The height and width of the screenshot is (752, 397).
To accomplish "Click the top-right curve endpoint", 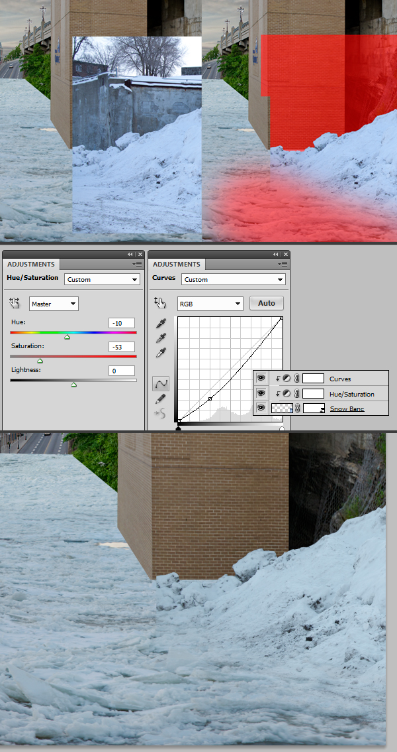I will tap(281, 318).
